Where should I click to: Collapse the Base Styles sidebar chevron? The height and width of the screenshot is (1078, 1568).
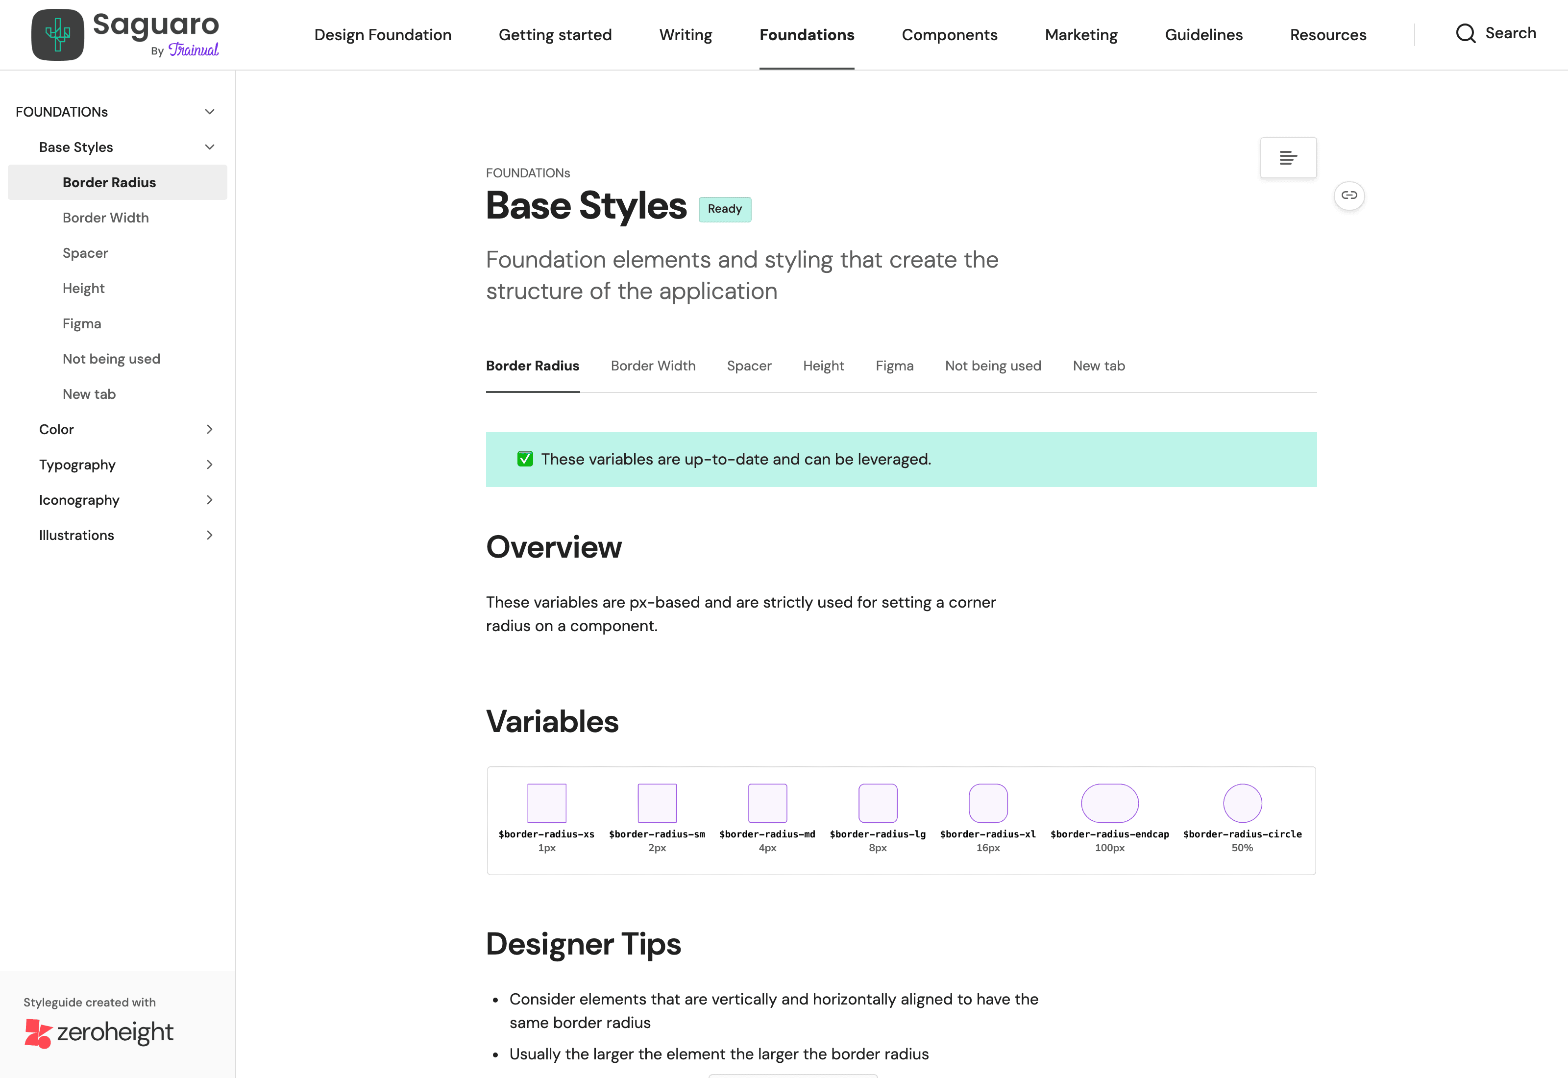(209, 147)
